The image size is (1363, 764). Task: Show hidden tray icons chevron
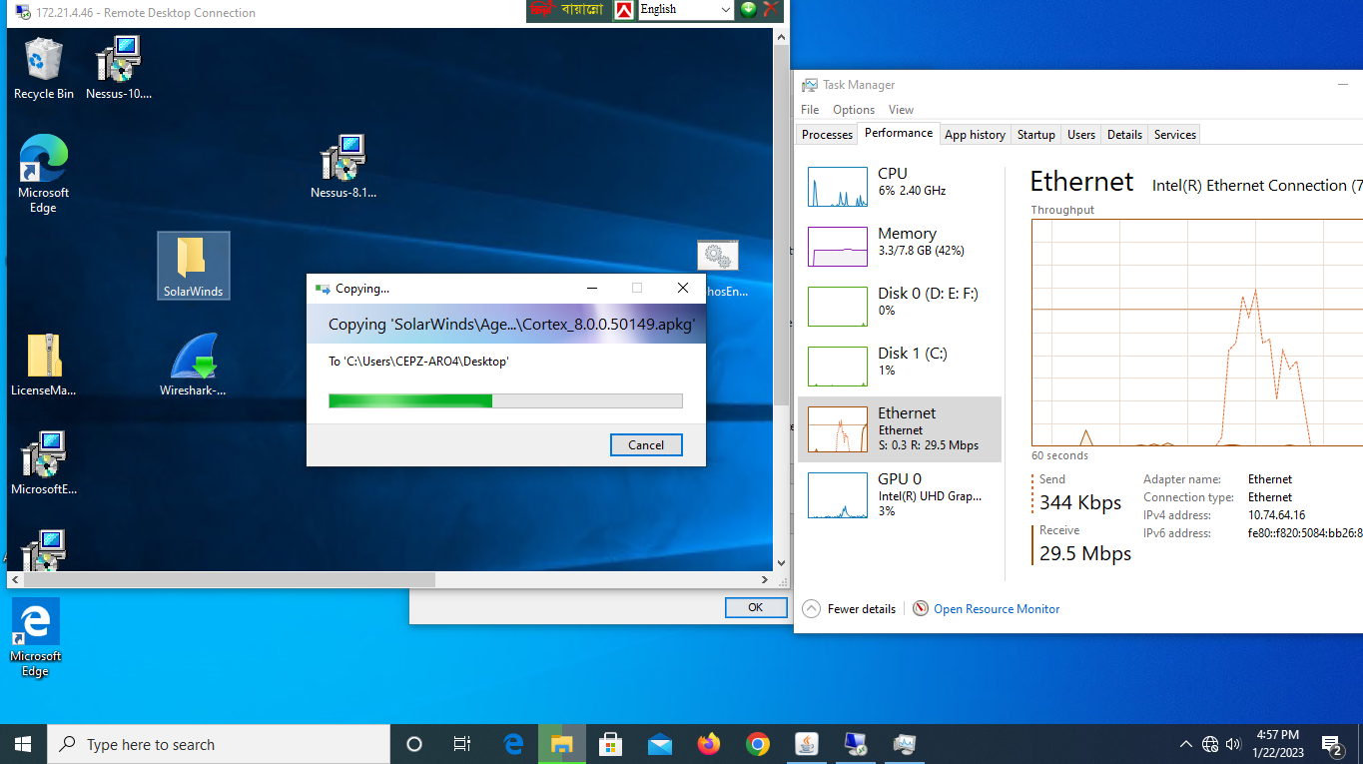pyautogui.click(x=1186, y=744)
